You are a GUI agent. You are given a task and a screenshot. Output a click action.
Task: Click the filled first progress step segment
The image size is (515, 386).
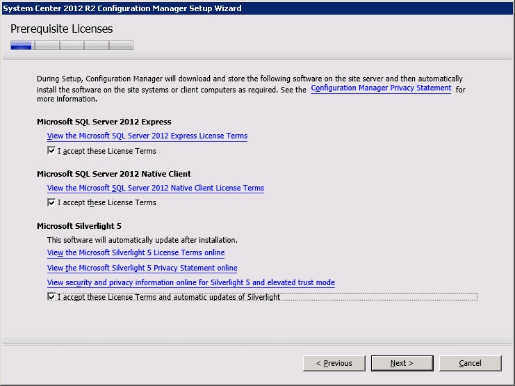[22, 46]
